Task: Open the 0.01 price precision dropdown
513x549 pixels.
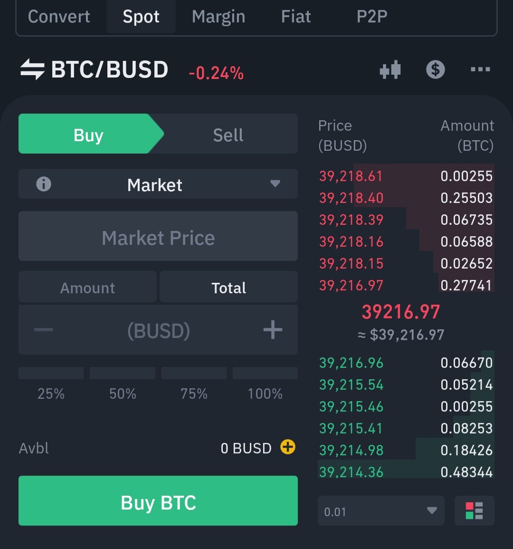Action: [380, 511]
